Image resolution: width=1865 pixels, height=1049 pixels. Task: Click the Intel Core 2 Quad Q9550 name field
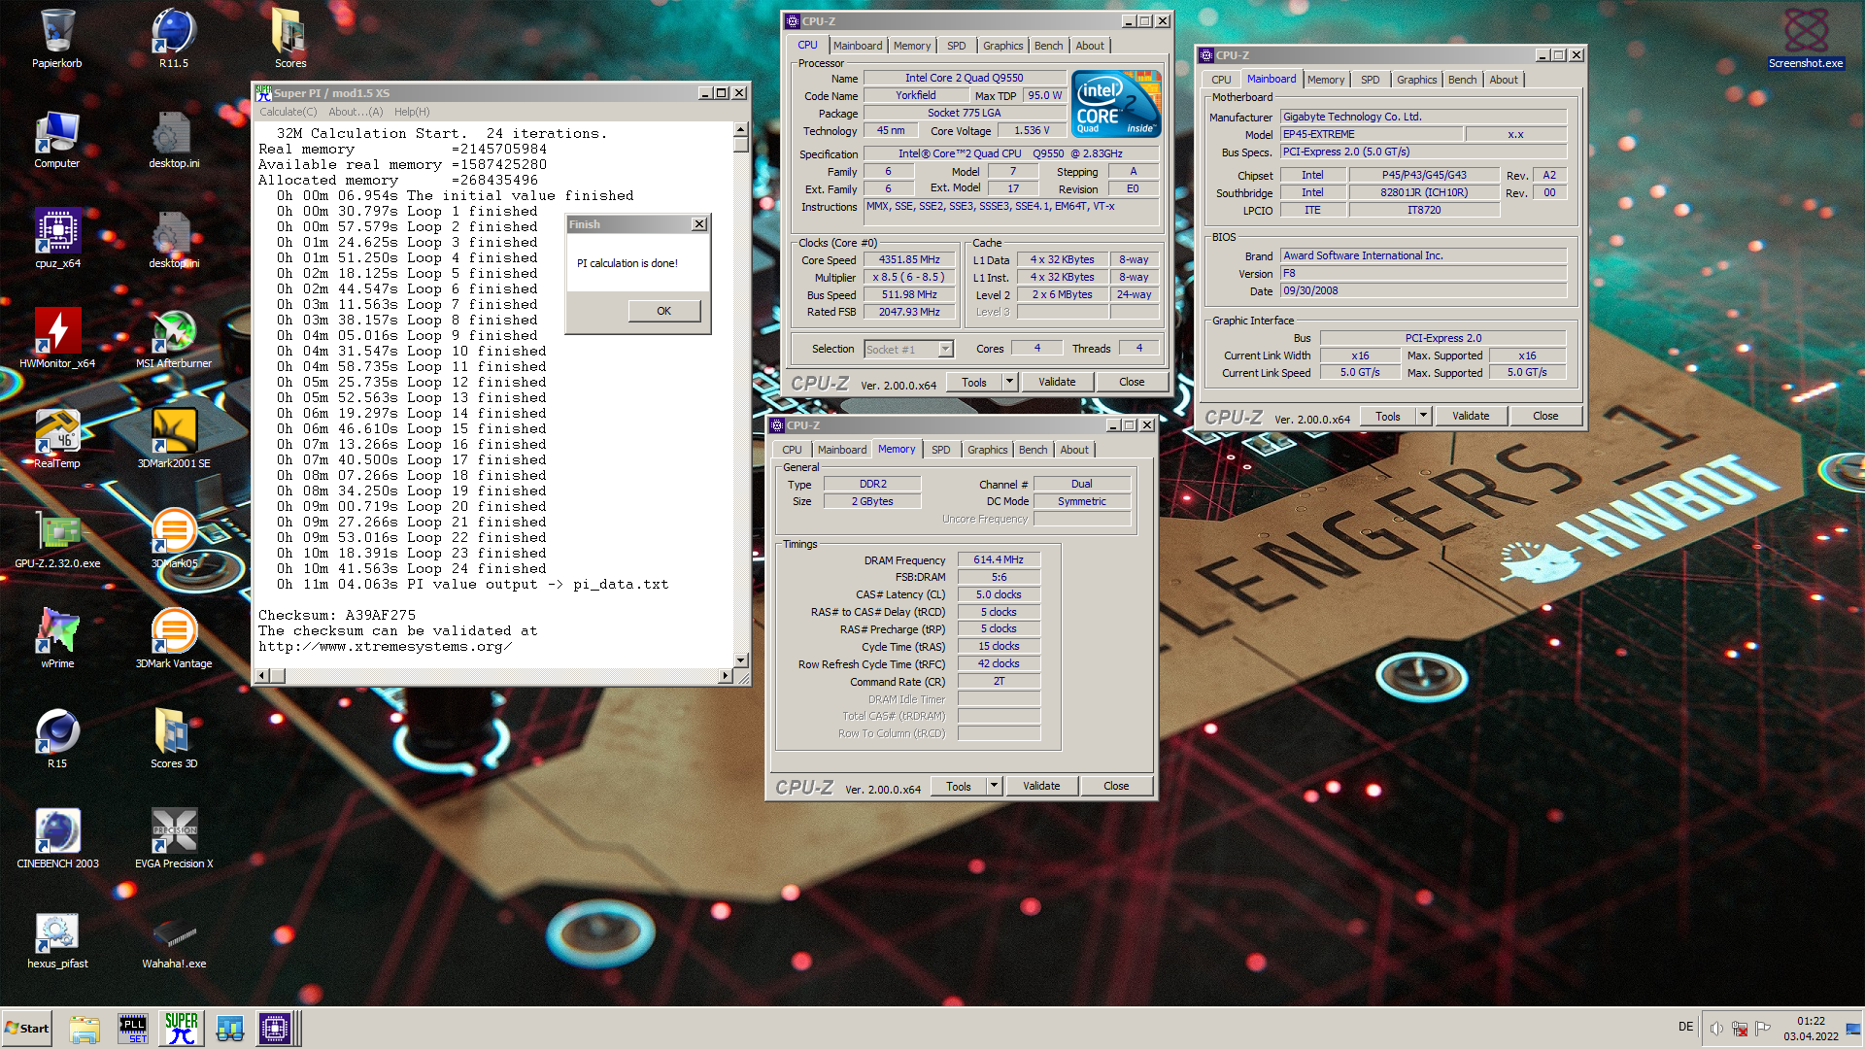[x=965, y=78]
